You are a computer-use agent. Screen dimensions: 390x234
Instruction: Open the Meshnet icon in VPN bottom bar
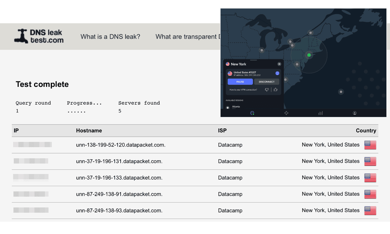(x=286, y=113)
